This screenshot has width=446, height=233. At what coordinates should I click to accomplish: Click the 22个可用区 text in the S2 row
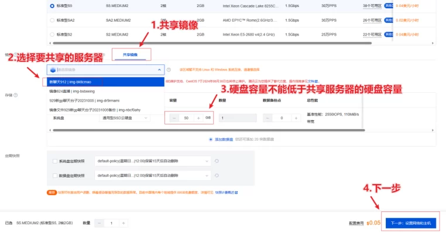(372, 34)
